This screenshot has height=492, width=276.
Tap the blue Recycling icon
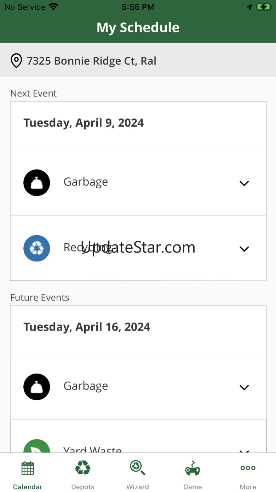click(37, 248)
